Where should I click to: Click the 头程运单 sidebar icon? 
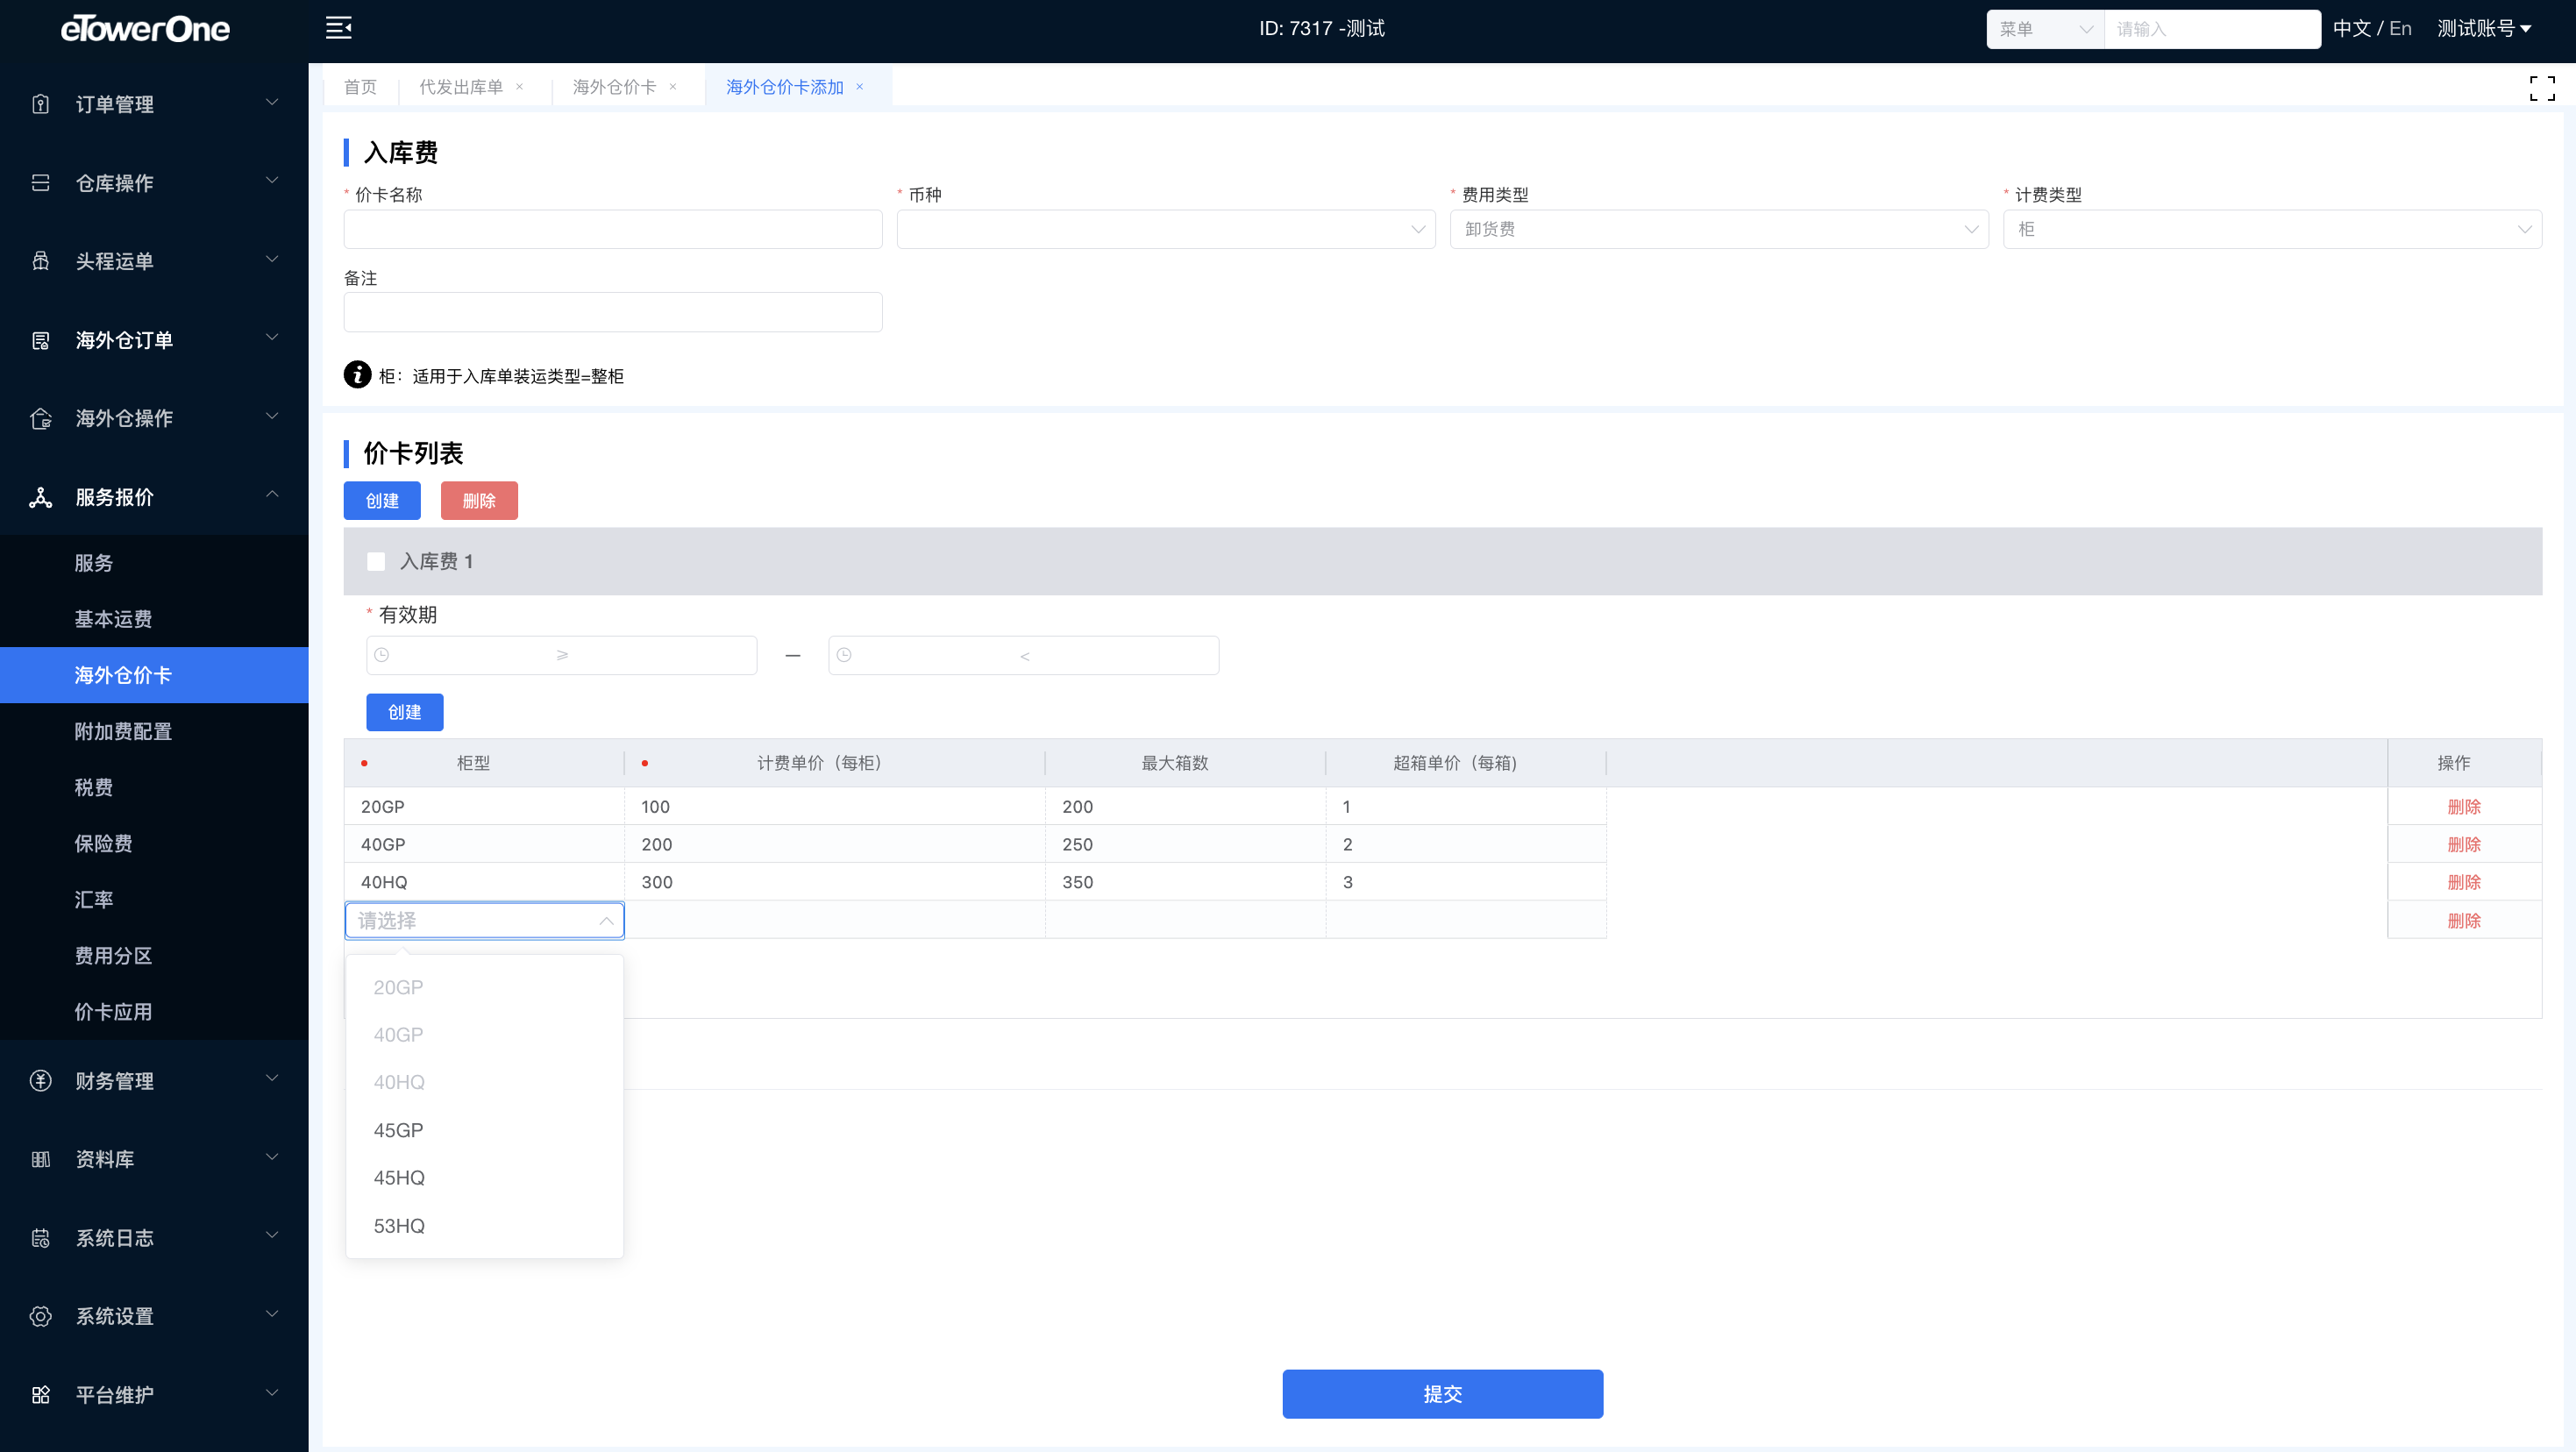[40, 261]
